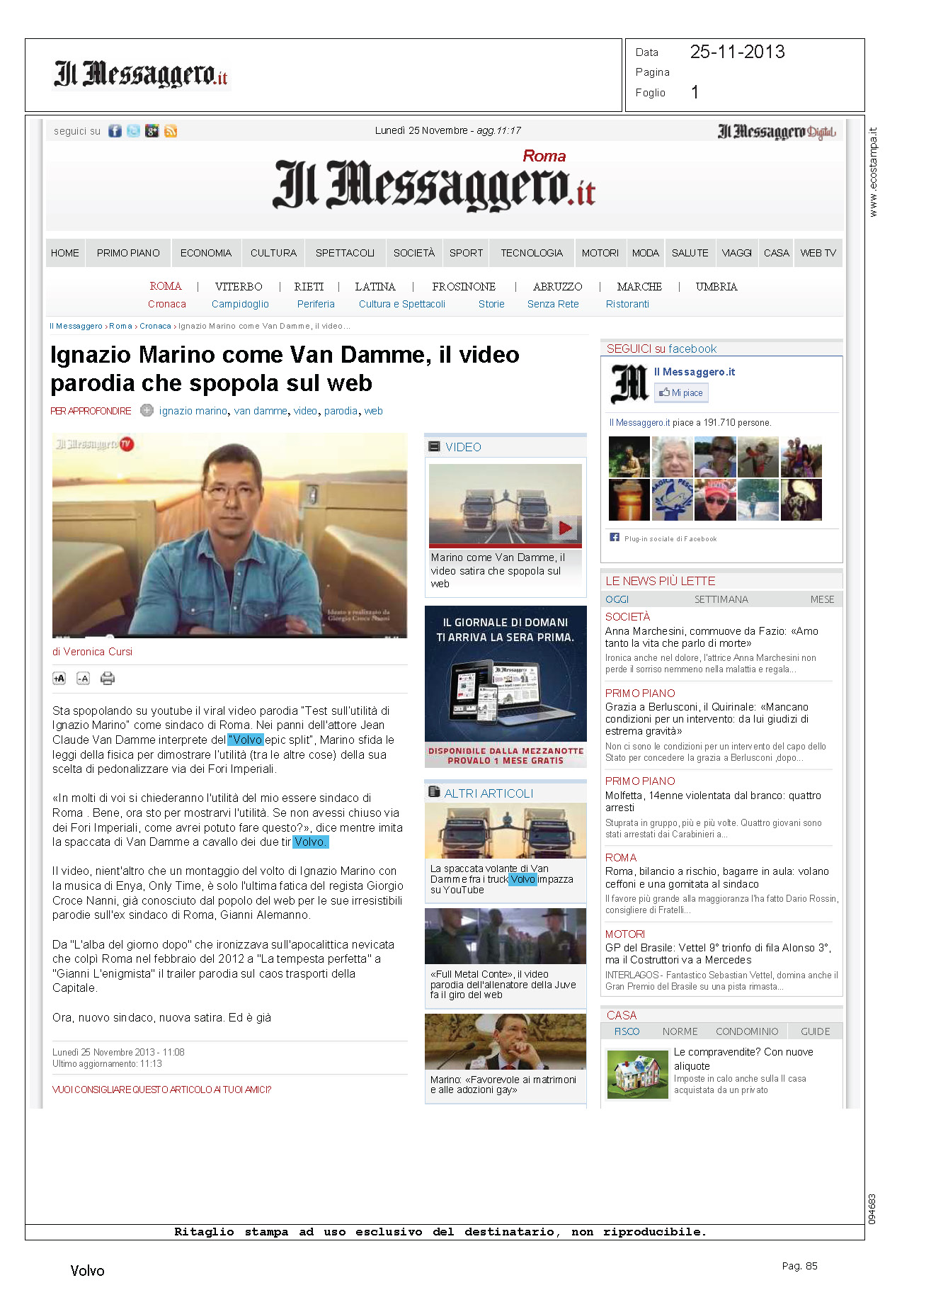931x1307 pixels.
Task: Click the Facebook follow icon
Action: [115, 131]
